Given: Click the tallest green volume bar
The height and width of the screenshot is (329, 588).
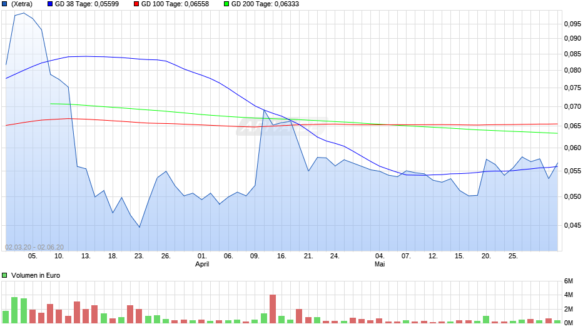Looking at the screenshot, I should 14,310.
